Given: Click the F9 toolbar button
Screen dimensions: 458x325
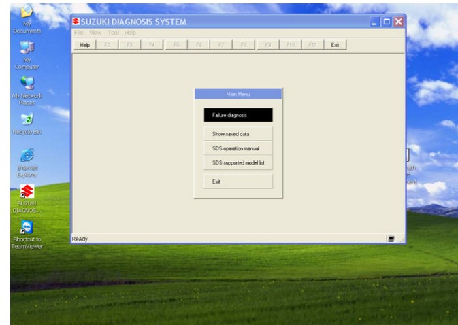Looking at the screenshot, I should 268,45.
